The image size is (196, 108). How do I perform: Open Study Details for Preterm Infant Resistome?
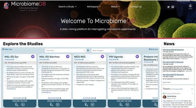tap(148, 62)
